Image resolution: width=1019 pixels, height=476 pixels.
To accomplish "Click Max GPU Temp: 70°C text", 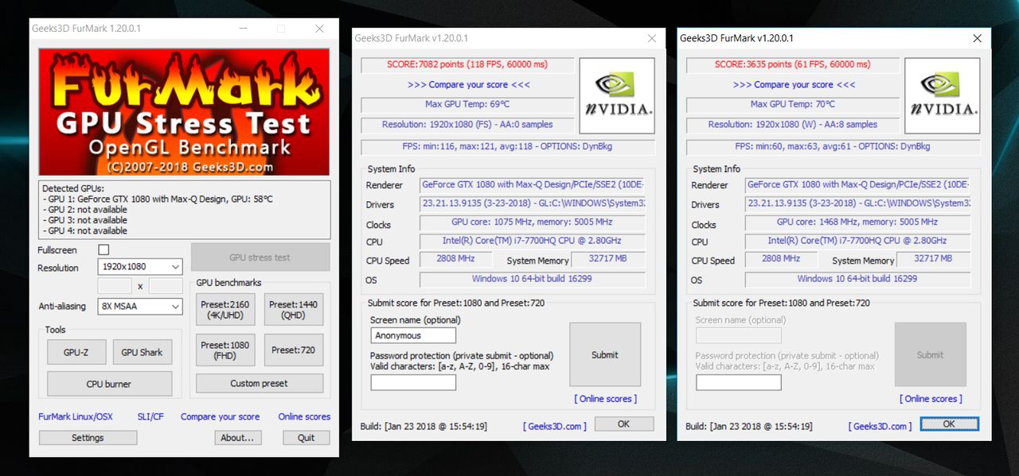I will [x=794, y=104].
